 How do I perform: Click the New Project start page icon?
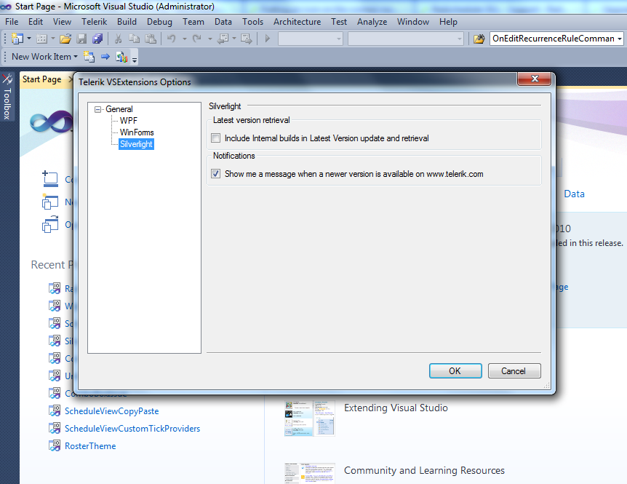pos(50,202)
